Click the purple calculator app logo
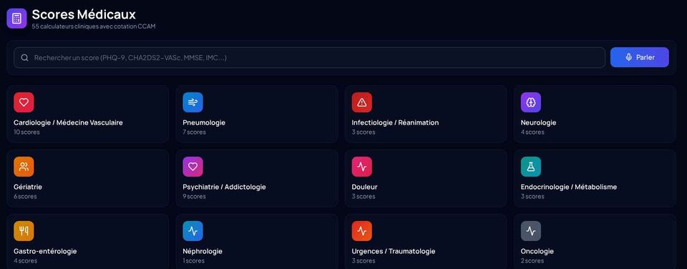Viewport: 687px width, 269px height. click(16, 19)
